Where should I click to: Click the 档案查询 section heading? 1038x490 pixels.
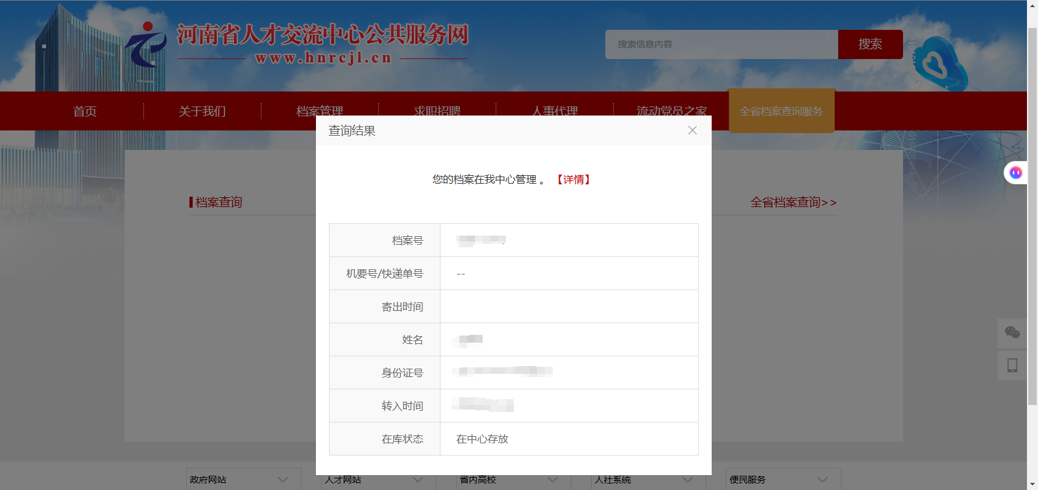[x=219, y=202]
